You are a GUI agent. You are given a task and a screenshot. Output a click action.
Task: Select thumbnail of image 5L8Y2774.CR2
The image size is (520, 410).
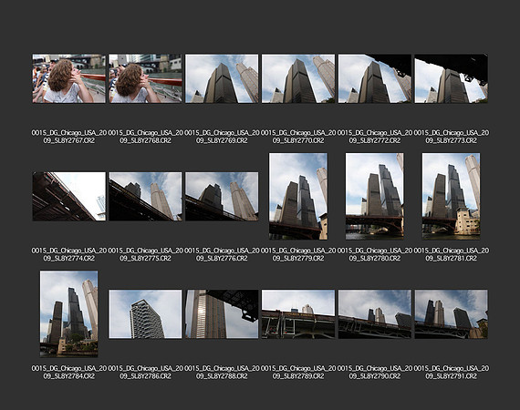click(69, 197)
